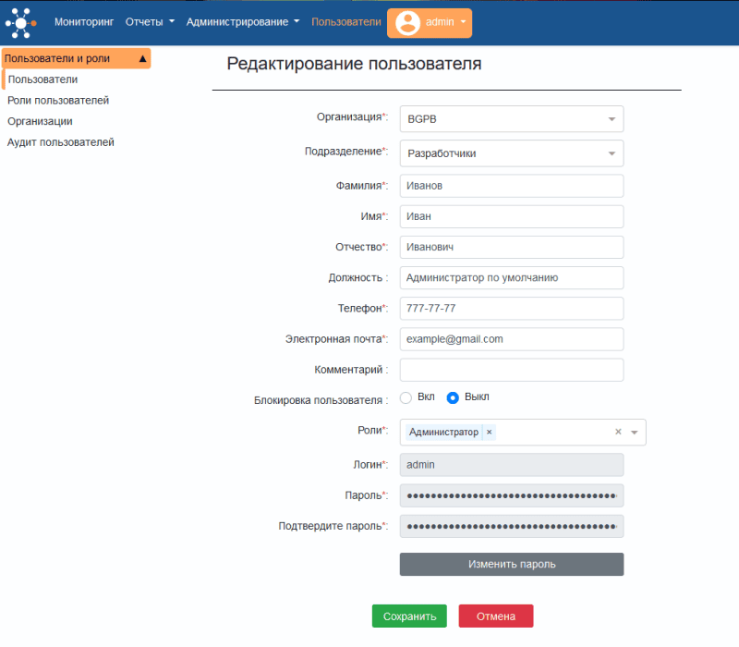Remove the Администратор role tag with its ×

coord(489,432)
